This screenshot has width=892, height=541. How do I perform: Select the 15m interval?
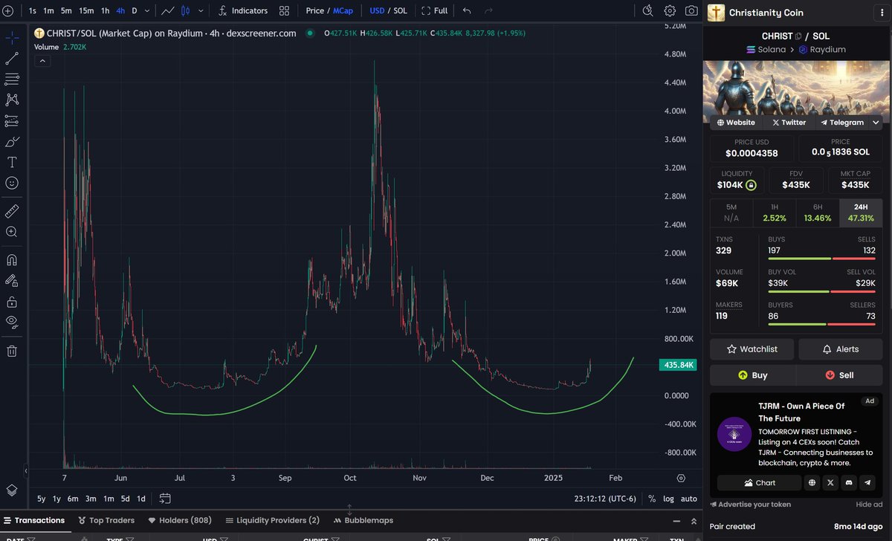click(86, 11)
